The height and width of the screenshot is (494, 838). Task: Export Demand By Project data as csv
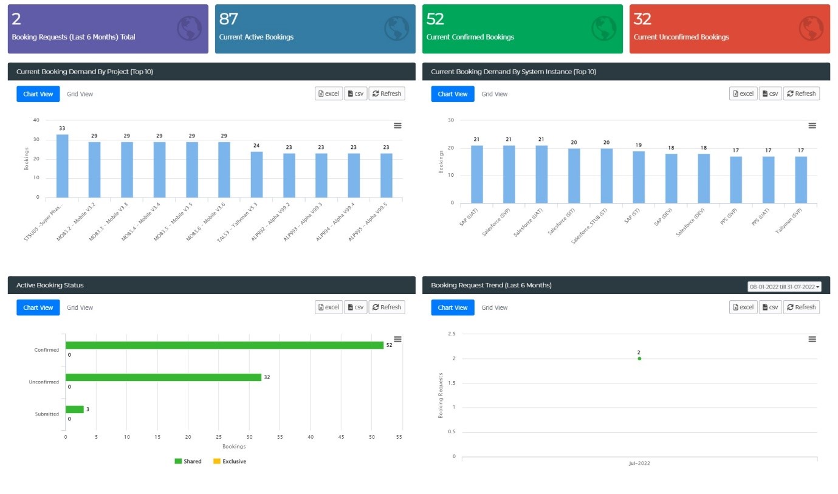355,94
